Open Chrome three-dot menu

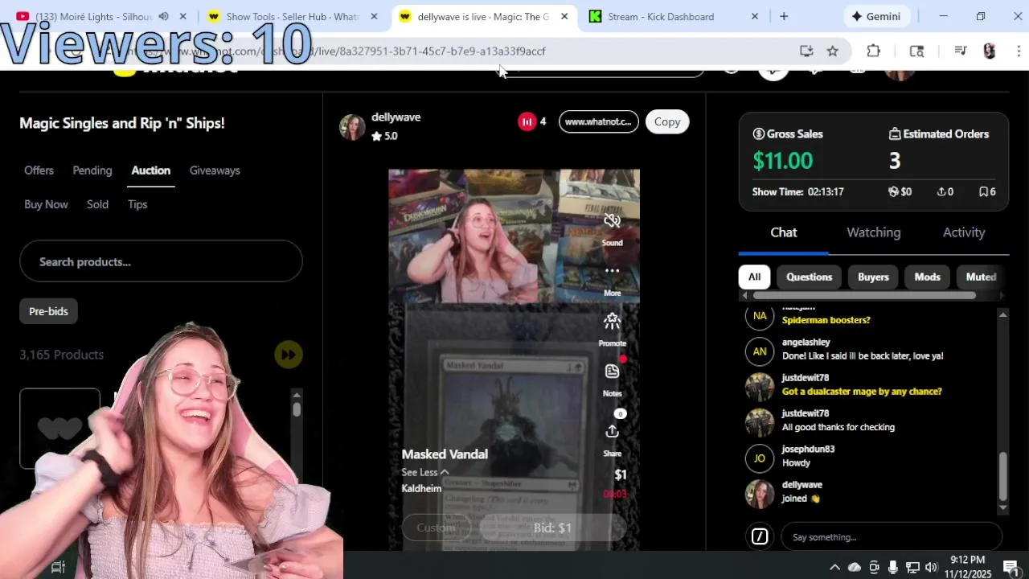tap(1019, 51)
